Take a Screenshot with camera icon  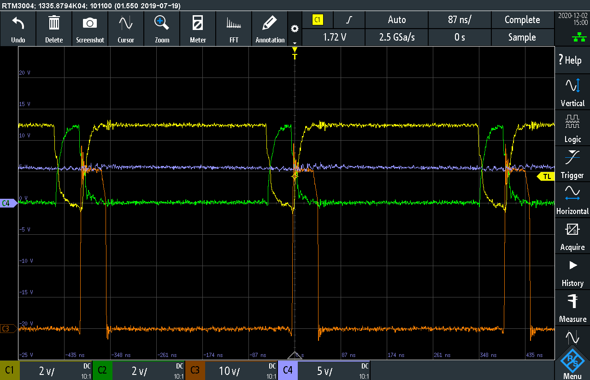click(90, 29)
